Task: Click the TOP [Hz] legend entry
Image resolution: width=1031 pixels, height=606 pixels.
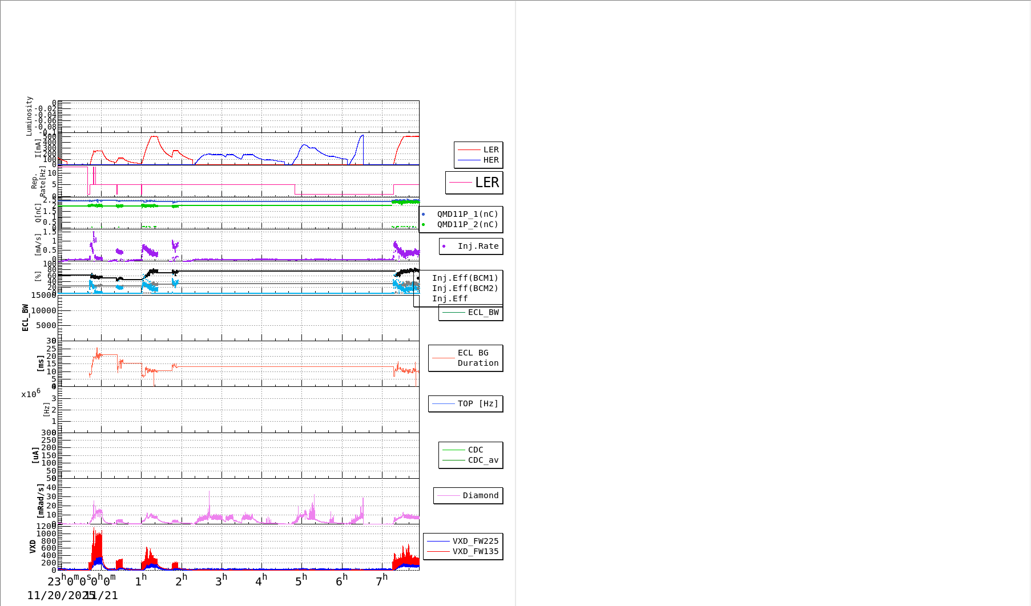Action: 477,404
